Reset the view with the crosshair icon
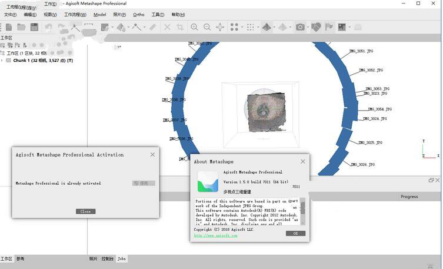The image size is (443, 269). pyautogui.click(x=220, y=27)
